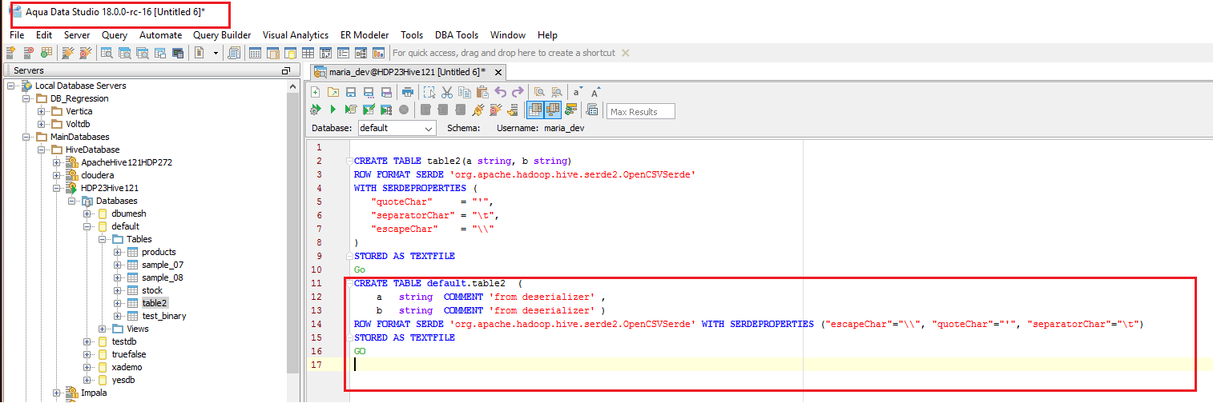Click into the Max Results input field
1213x415 pixels.
pos(641,111)
